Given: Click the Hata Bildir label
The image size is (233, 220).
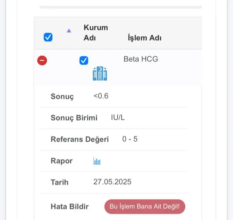Looking at the screenshot, I should coord(69,207).
